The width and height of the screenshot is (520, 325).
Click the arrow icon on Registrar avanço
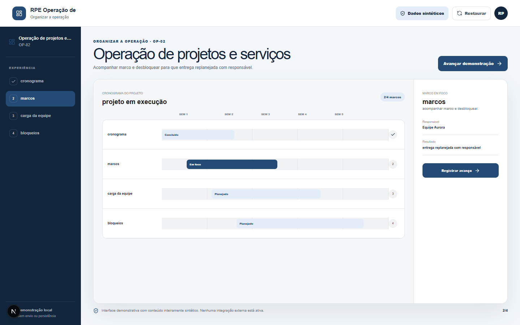point(477,171)
